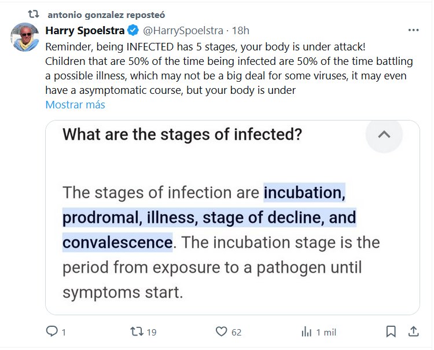Image resolution: width=434 pixels, height=350 pixels.
Task: Click the 19 reposts count
Action: (x=152, y=333)
